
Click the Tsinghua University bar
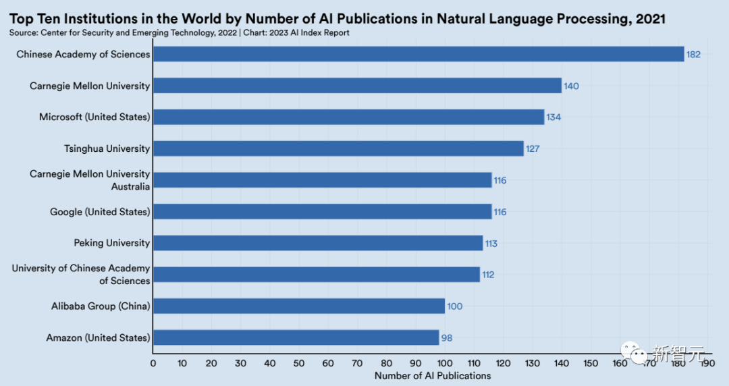tap(338, 149)
